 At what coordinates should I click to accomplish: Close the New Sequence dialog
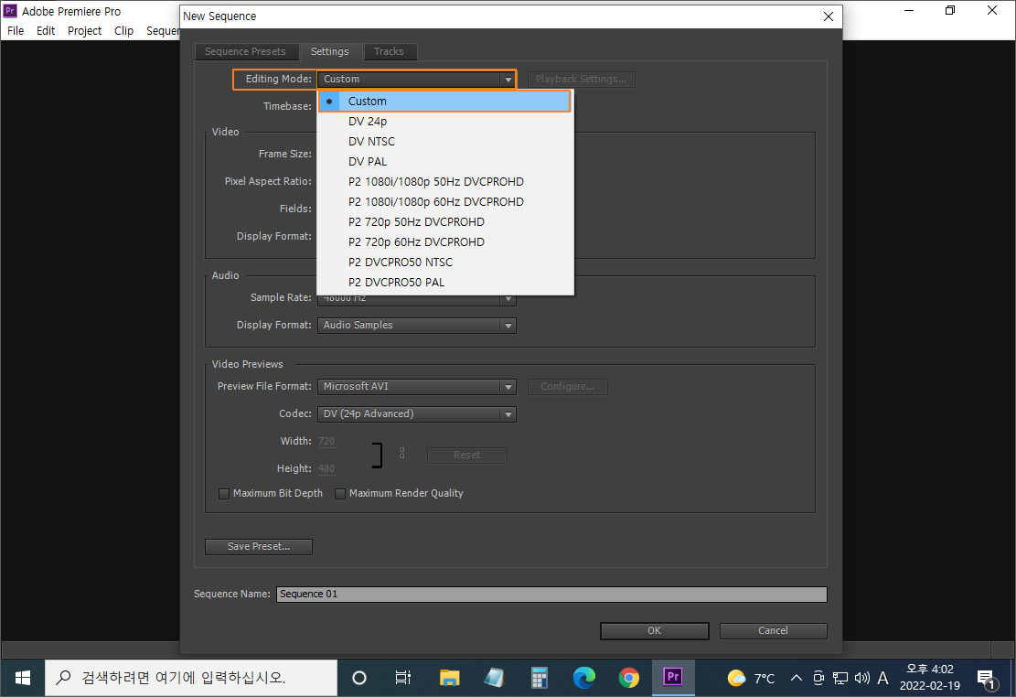(x=829, y=16)
